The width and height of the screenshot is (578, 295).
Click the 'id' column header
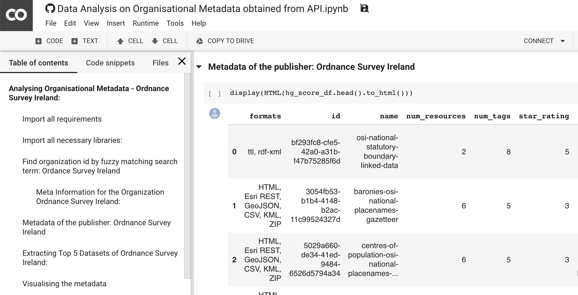[x=336, y=116]
